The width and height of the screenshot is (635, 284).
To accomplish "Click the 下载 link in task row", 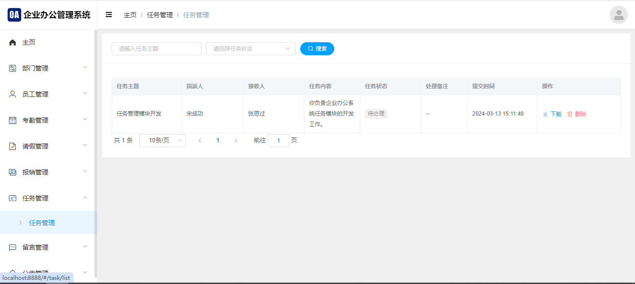I will click(x=552, y=114).
